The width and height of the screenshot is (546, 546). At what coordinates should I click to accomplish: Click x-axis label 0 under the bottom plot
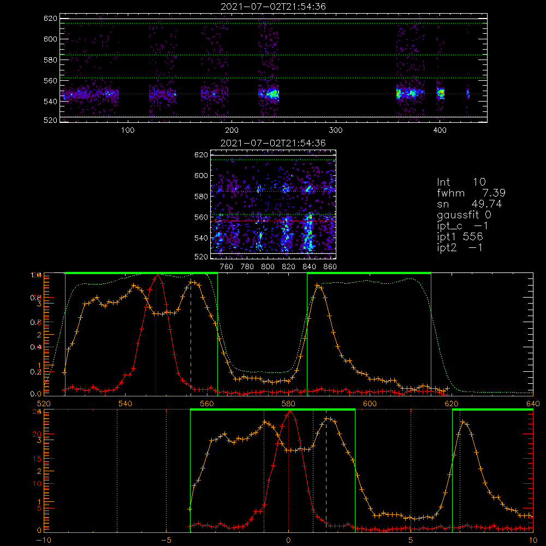[x=288, y=540]
